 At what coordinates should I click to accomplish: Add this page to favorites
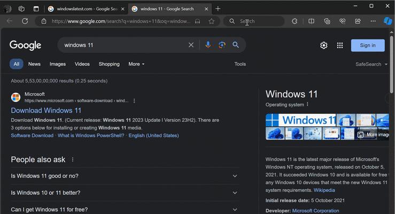[211, 21]
